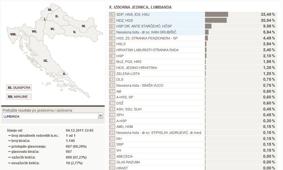Select region VII on the map
Image resolution: width=283 pixels, height=170 pixels.
34,31
